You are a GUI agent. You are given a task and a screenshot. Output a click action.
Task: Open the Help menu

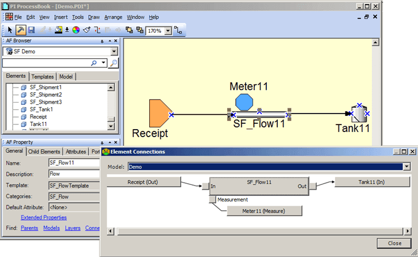154,17
